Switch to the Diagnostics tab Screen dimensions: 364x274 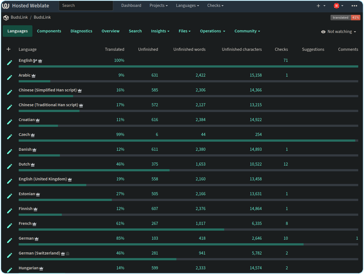[81, 31]
